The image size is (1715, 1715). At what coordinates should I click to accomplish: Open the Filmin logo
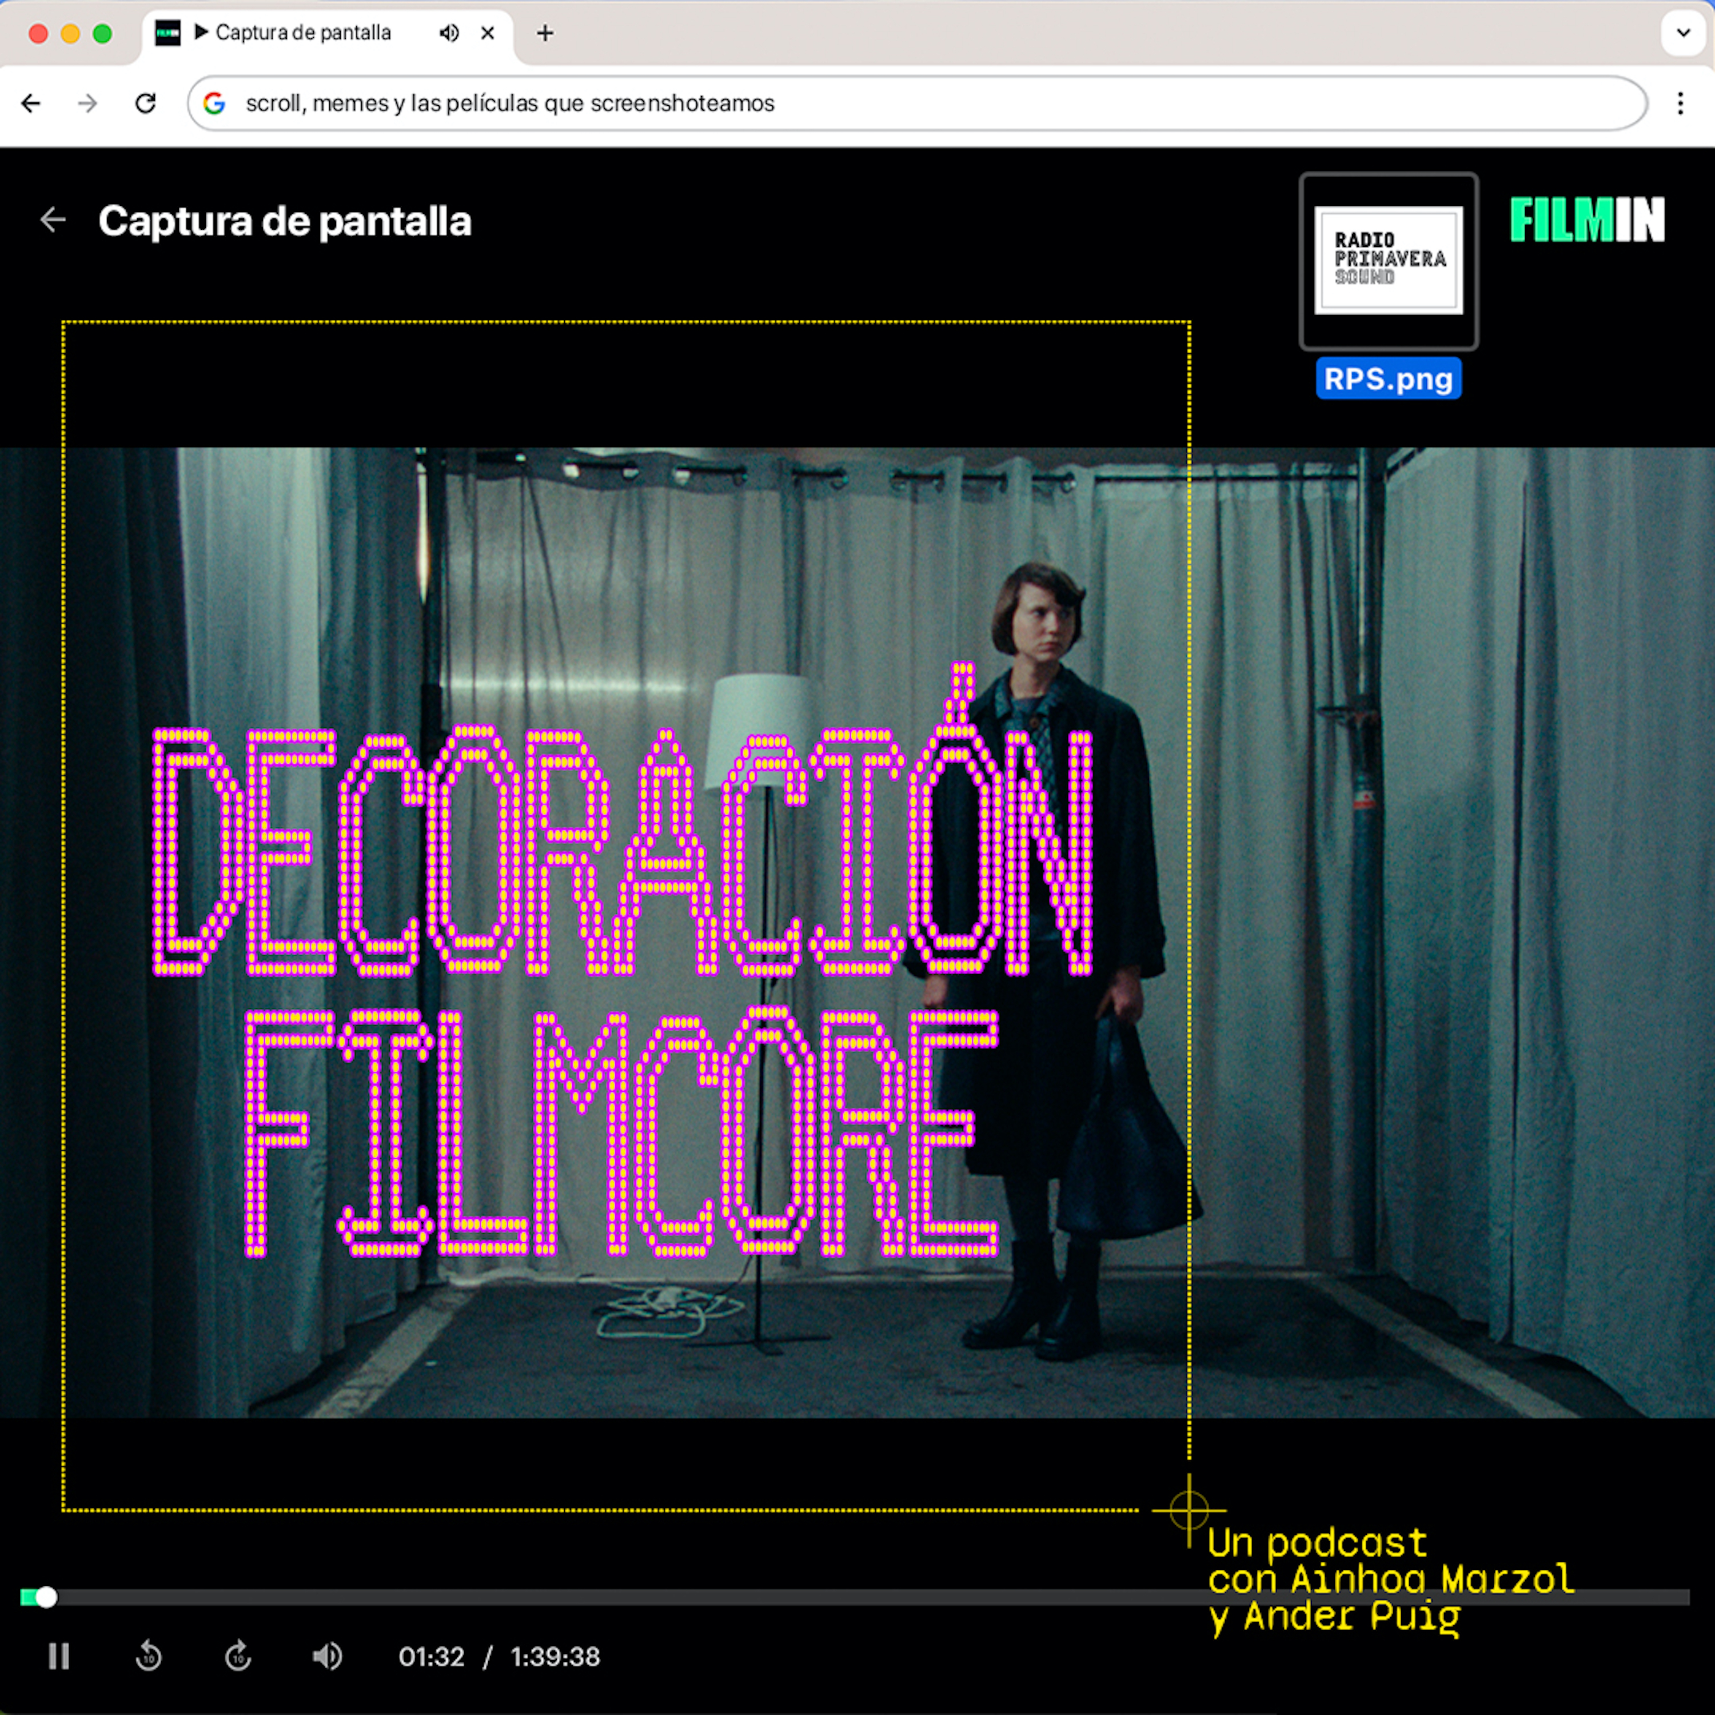(1587, 220)
